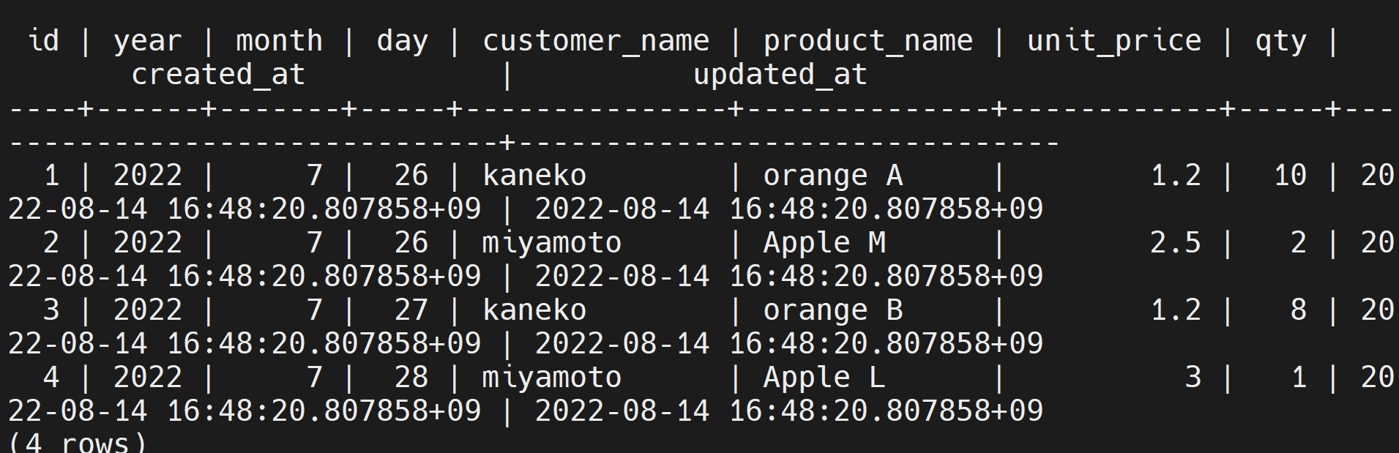The width and height of the screenshot is (1399, 453).
Task: Click 'miyamoto' in the second row
Action: pyautogui.click(x=552, y=243)
